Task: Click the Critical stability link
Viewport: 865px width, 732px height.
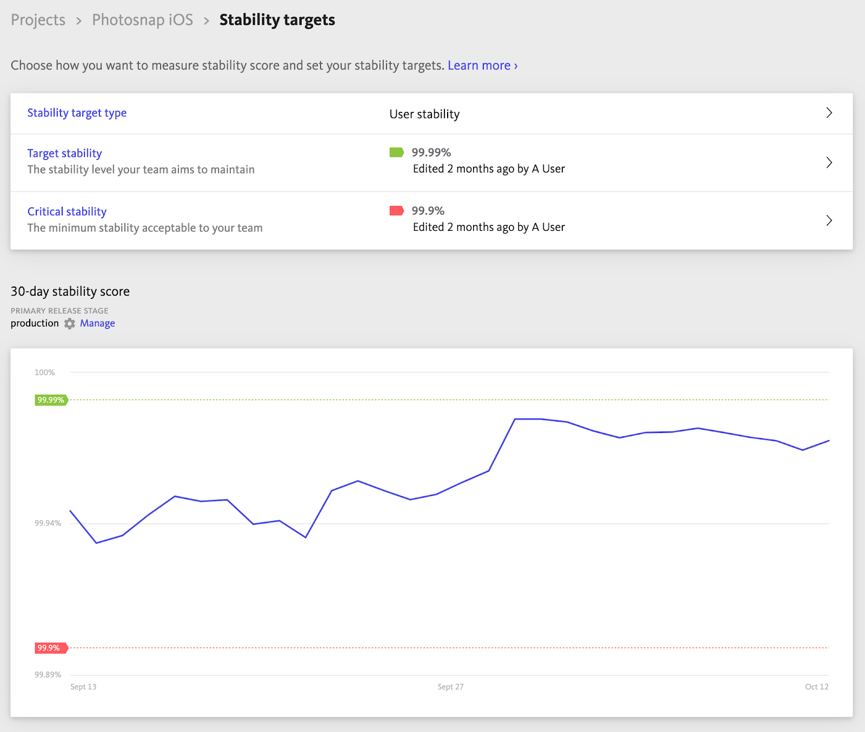Action: [x=67, y=212]
